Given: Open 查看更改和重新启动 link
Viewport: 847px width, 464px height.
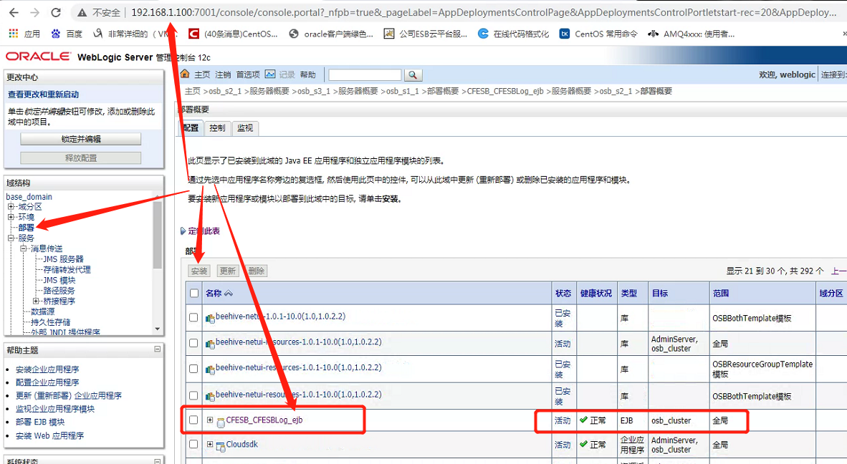Looking at the screenshot, I should (x=43, y=95).
